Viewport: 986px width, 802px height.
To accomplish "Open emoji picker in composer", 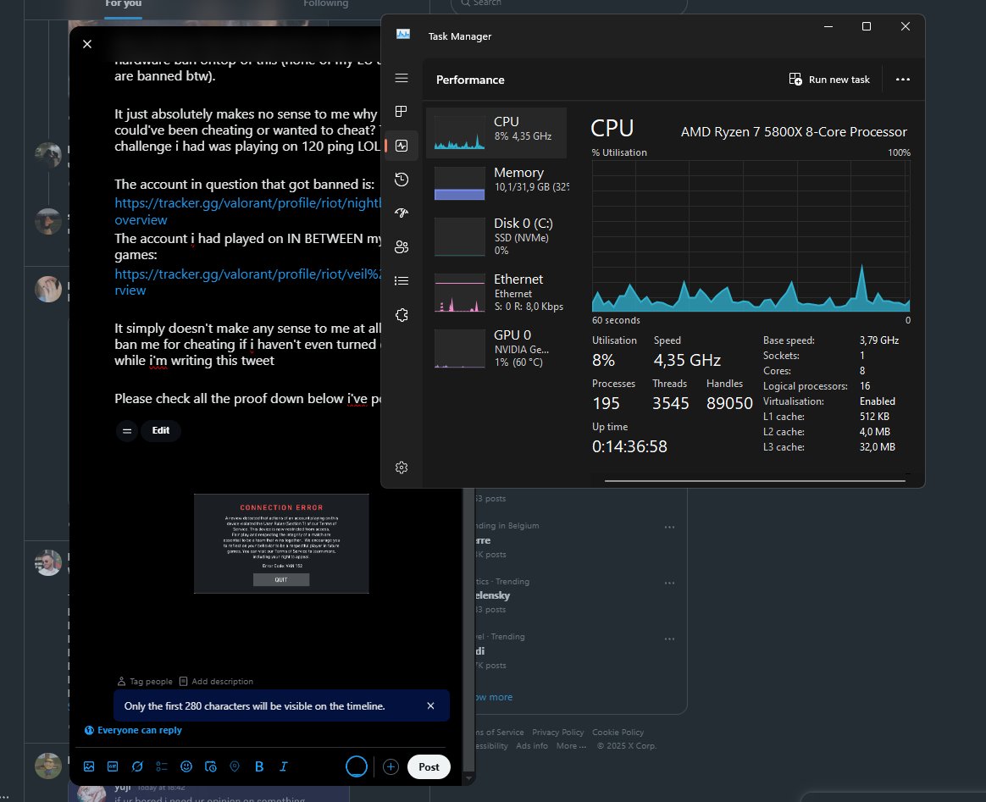I will click(186, 766).
